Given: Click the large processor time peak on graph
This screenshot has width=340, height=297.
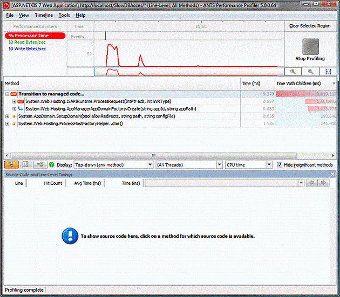Looking at the screenshot, I should [x=113, y=54].
